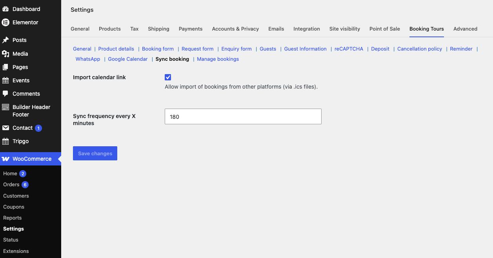
Task: Click the Events calendar icon
Action: (x=5, y=80)
